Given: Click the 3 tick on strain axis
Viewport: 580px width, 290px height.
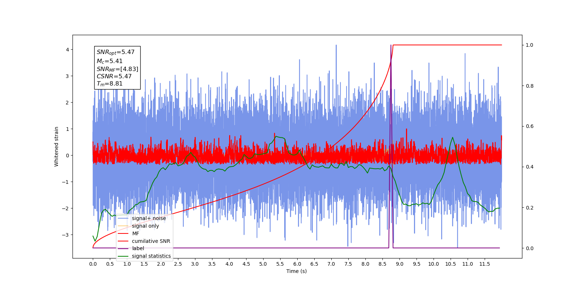Looking at the screenshot, I should click(x=67, y=76).
